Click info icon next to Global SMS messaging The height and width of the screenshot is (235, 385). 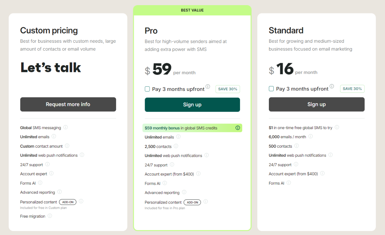[x=65, y=127]
